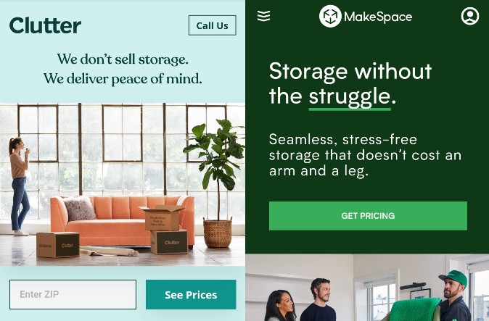Viewport: 489px width, 321px height.
Task: Focus the Enter ZIP input field
Action: [73, 294]
